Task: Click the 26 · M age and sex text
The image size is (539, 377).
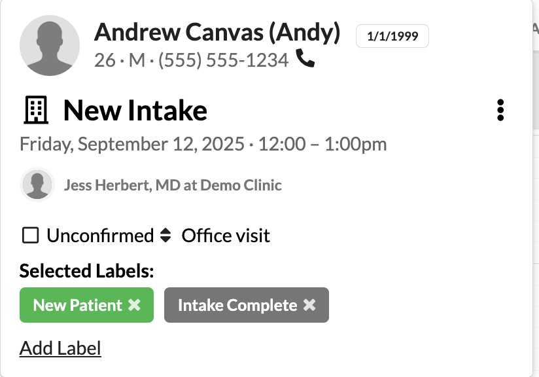Action: 120,60
